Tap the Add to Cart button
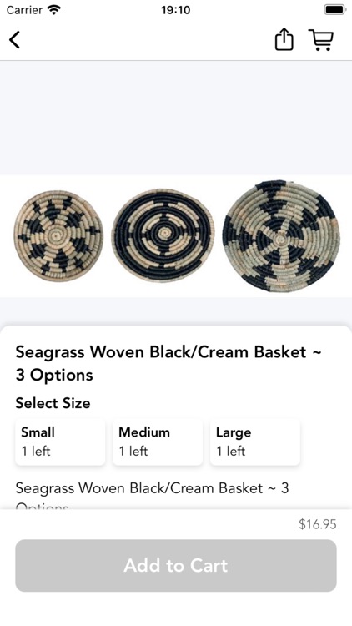 pyautogui.click(x=176, y=565)
